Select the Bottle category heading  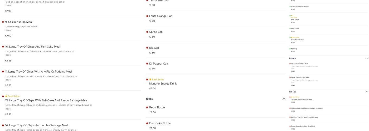tap(149, 99)
